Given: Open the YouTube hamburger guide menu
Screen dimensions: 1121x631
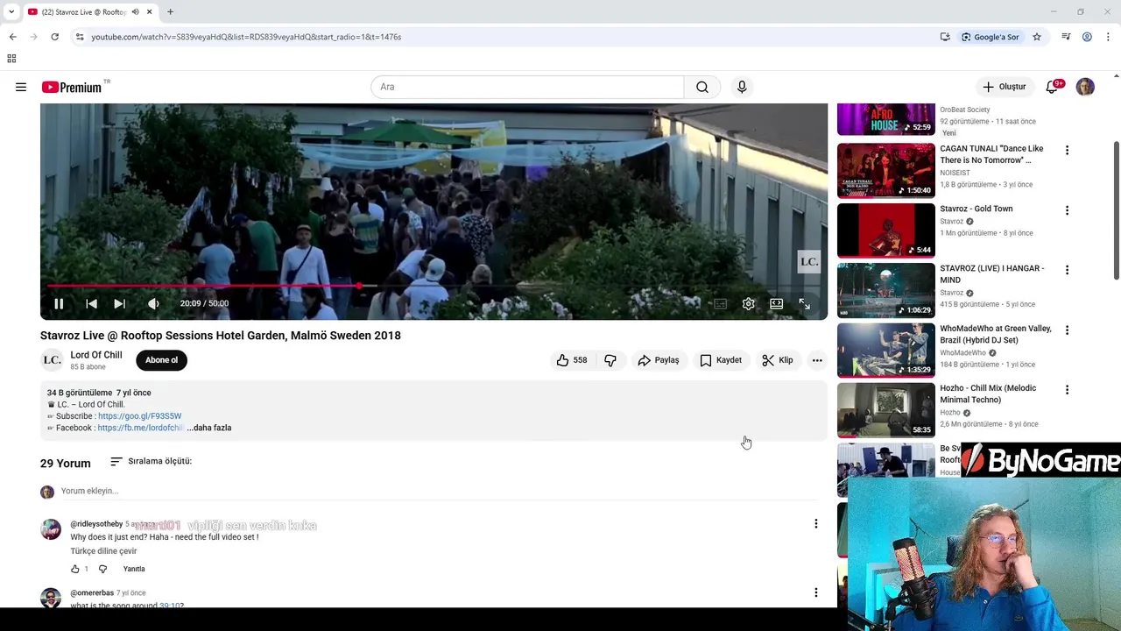Looking at the screenshot, I should 21,87.
